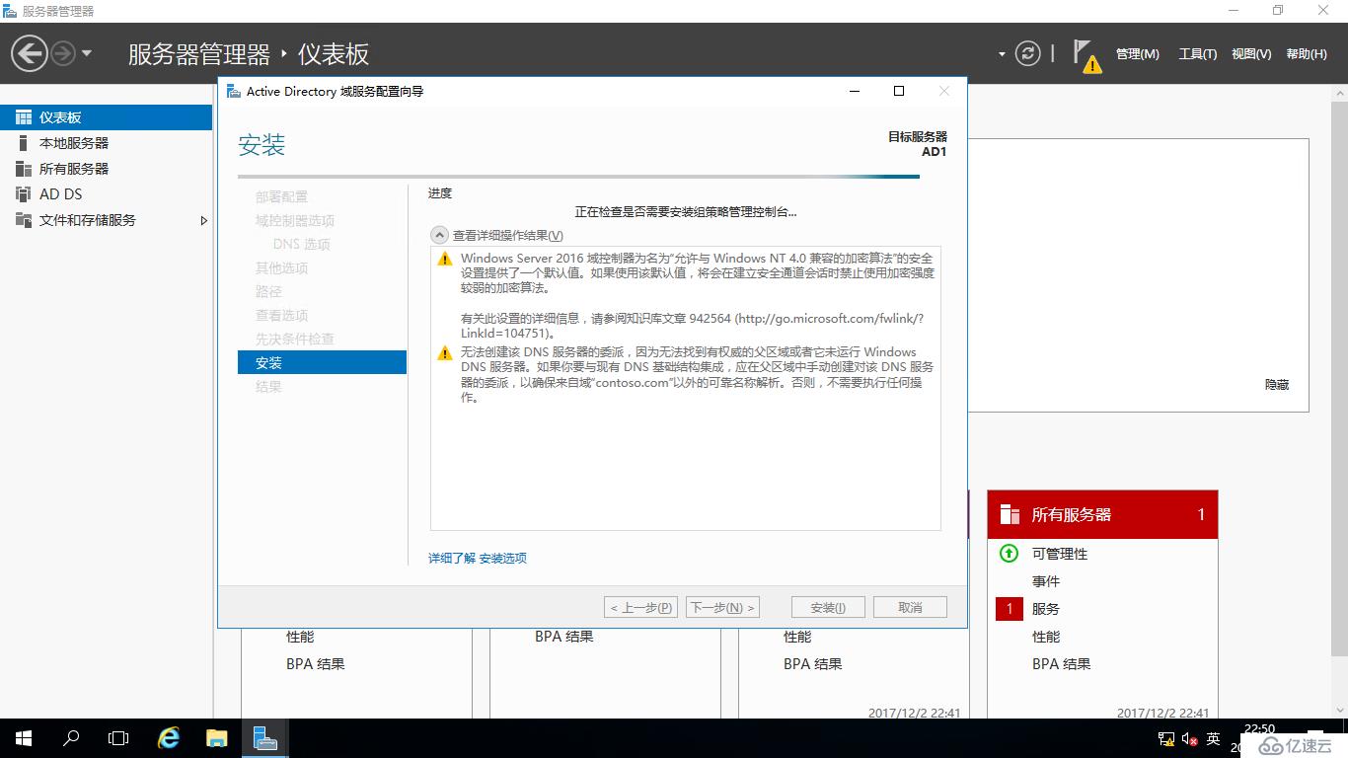This screenshot has width=1348, height=758.
Task: Open Task View on taskbar
Action: tap(118, 738)
